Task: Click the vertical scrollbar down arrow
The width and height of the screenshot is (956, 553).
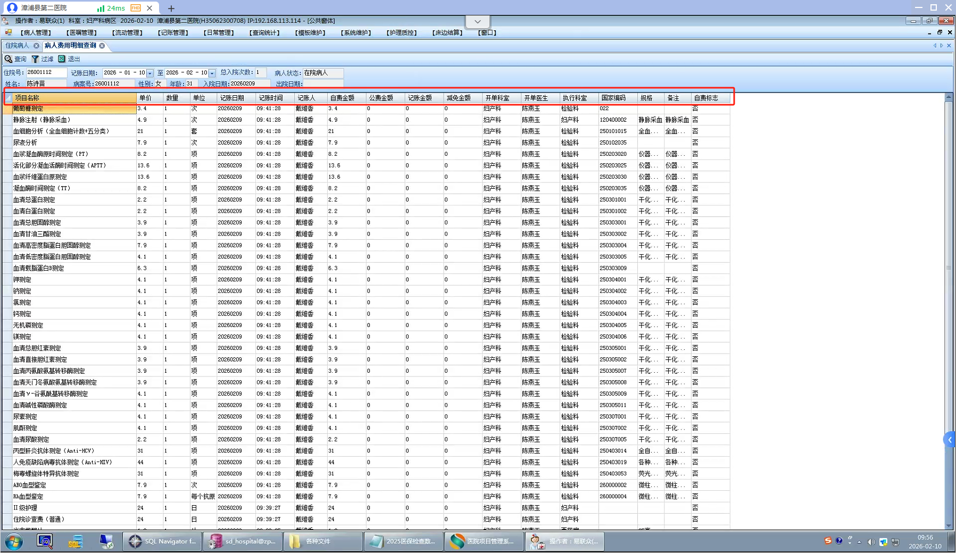Action: click(x=948, y=525)
